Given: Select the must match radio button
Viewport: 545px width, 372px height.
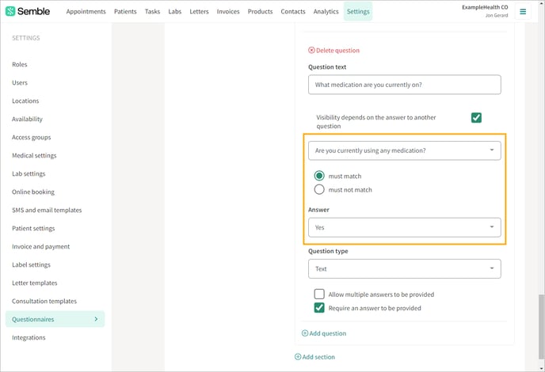Looking at the screenshot, I should click(319, 176).
